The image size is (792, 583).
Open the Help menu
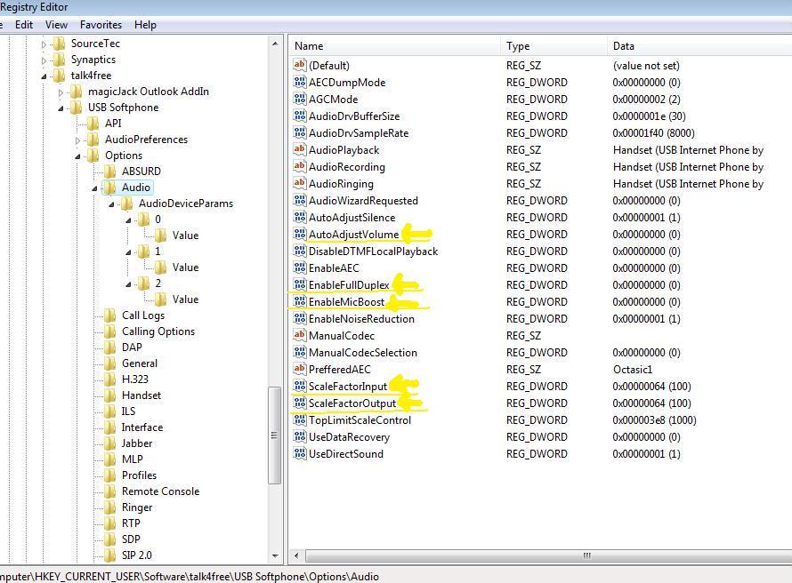coord(145,25)
